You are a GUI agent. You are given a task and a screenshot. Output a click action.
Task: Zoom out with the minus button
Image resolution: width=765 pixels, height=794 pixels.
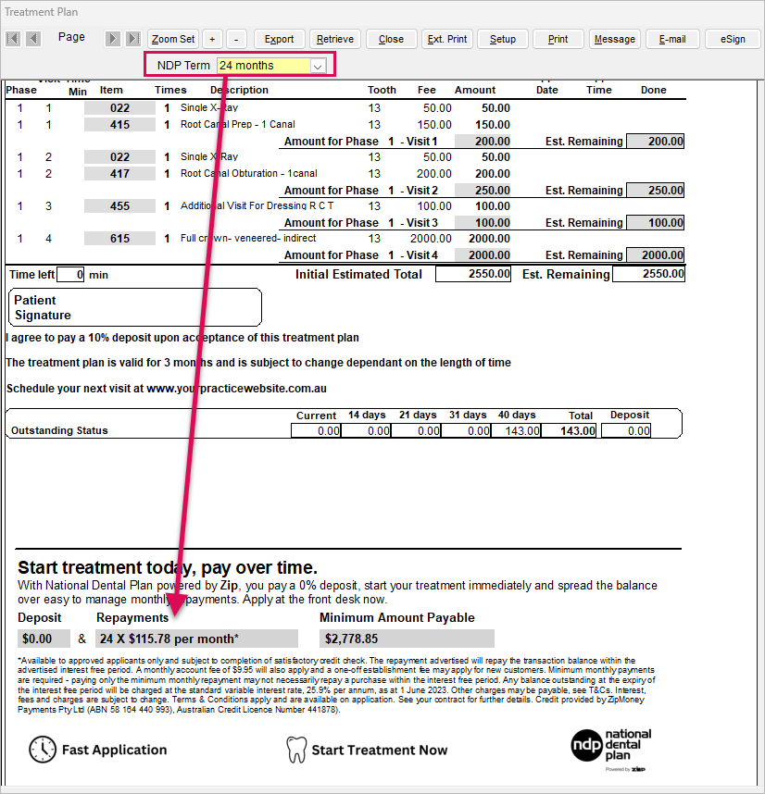236,39
